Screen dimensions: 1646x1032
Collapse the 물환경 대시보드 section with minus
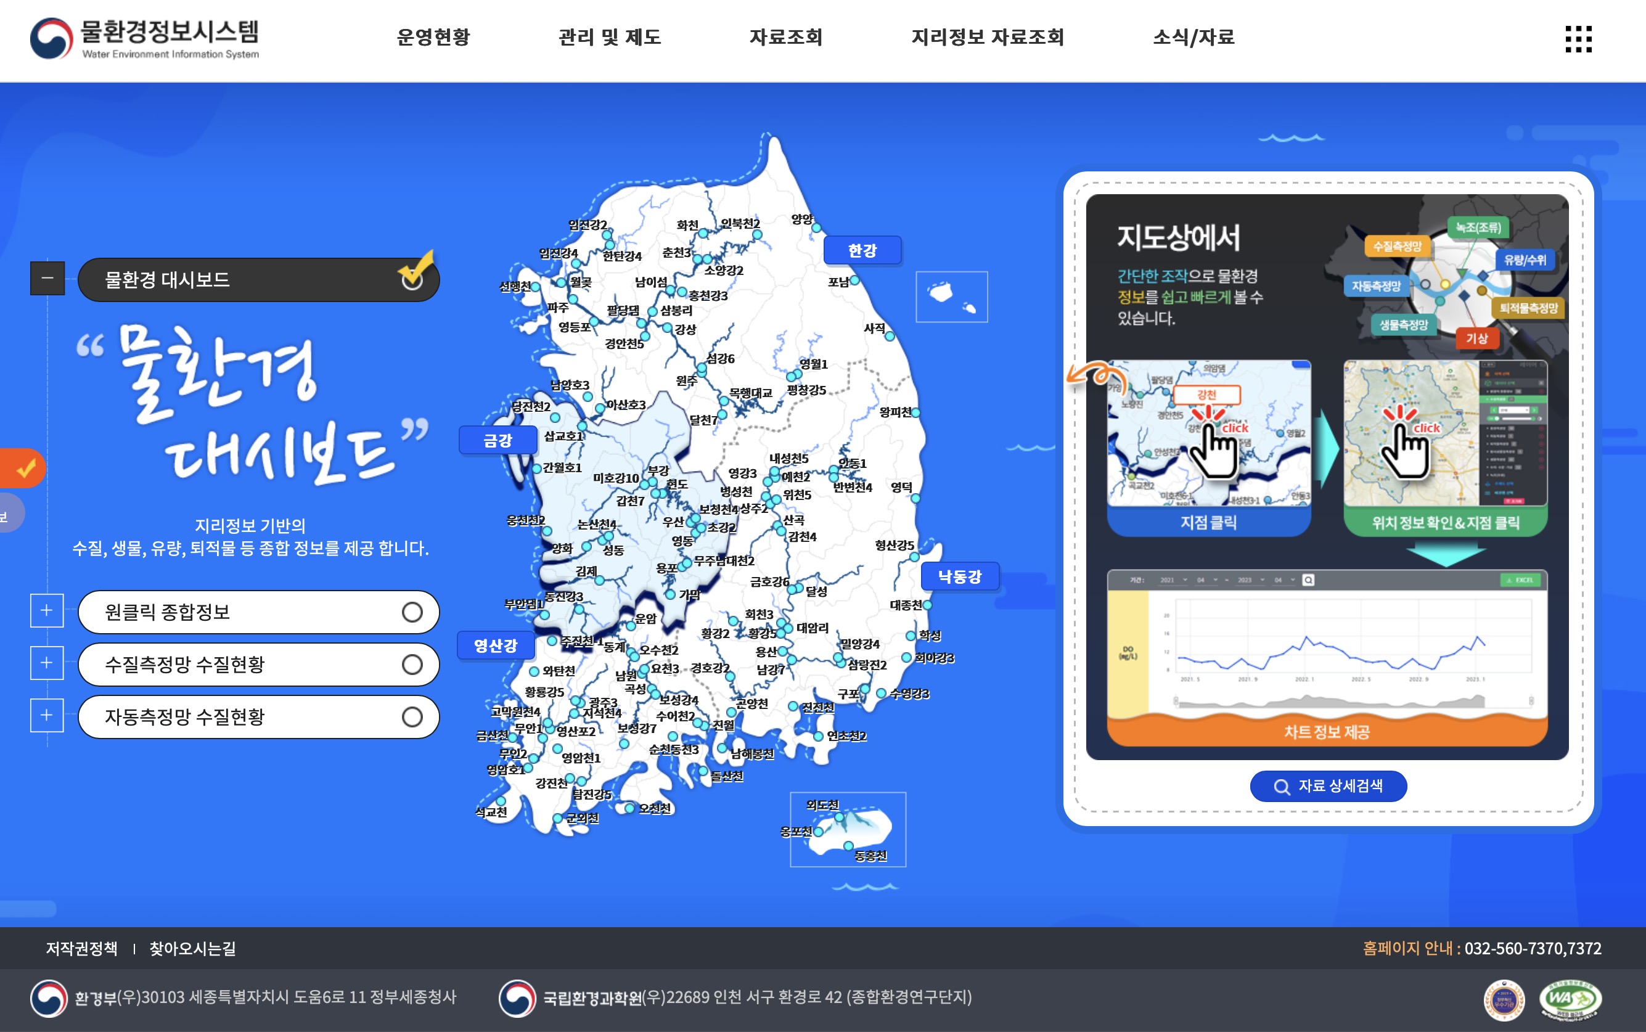pyautogui.click(x=47, y=279)
